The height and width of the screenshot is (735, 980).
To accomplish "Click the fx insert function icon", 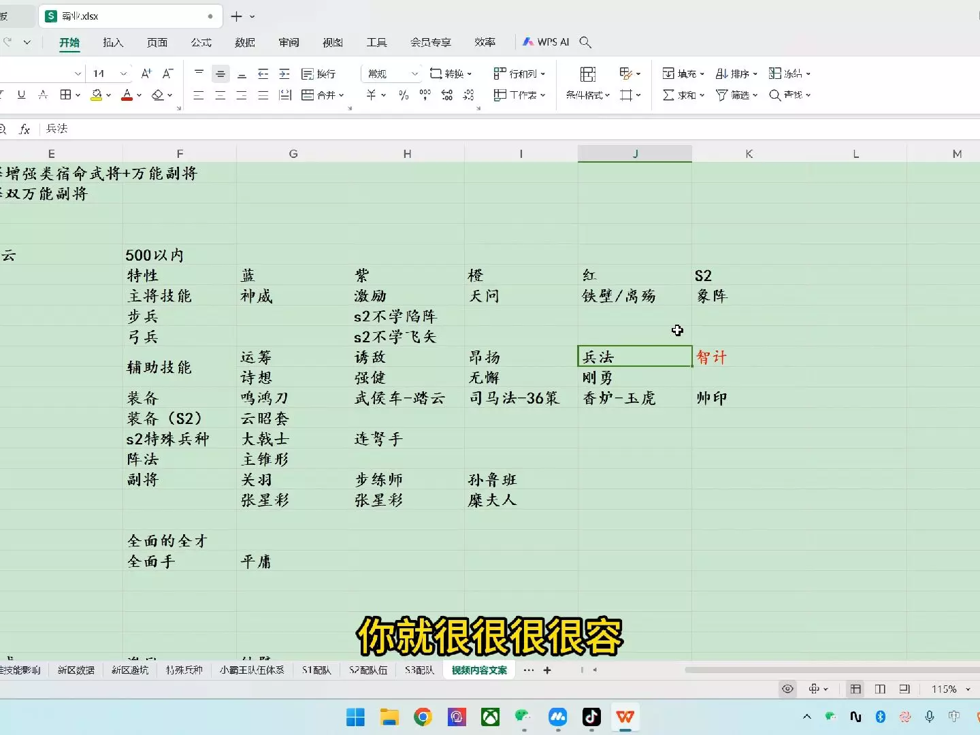I will [24, 129].
